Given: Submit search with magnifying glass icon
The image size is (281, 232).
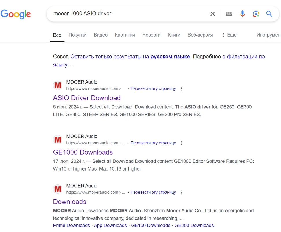Looking at the screenshot, I should [269, 14].
